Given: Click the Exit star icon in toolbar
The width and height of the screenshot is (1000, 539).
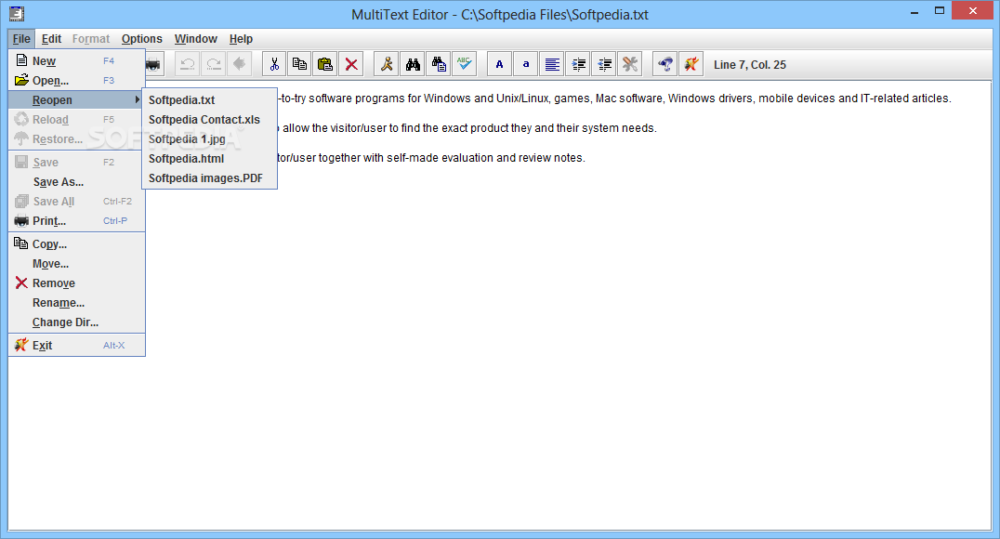Looking at the screenshot, I should (x=691, y=64).
